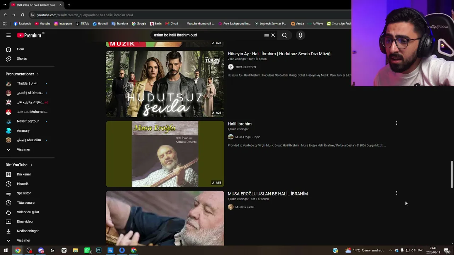Screen dimensions: 454x255
Task: Open the Lexin bookmark
Action: [x=156, y=24]
